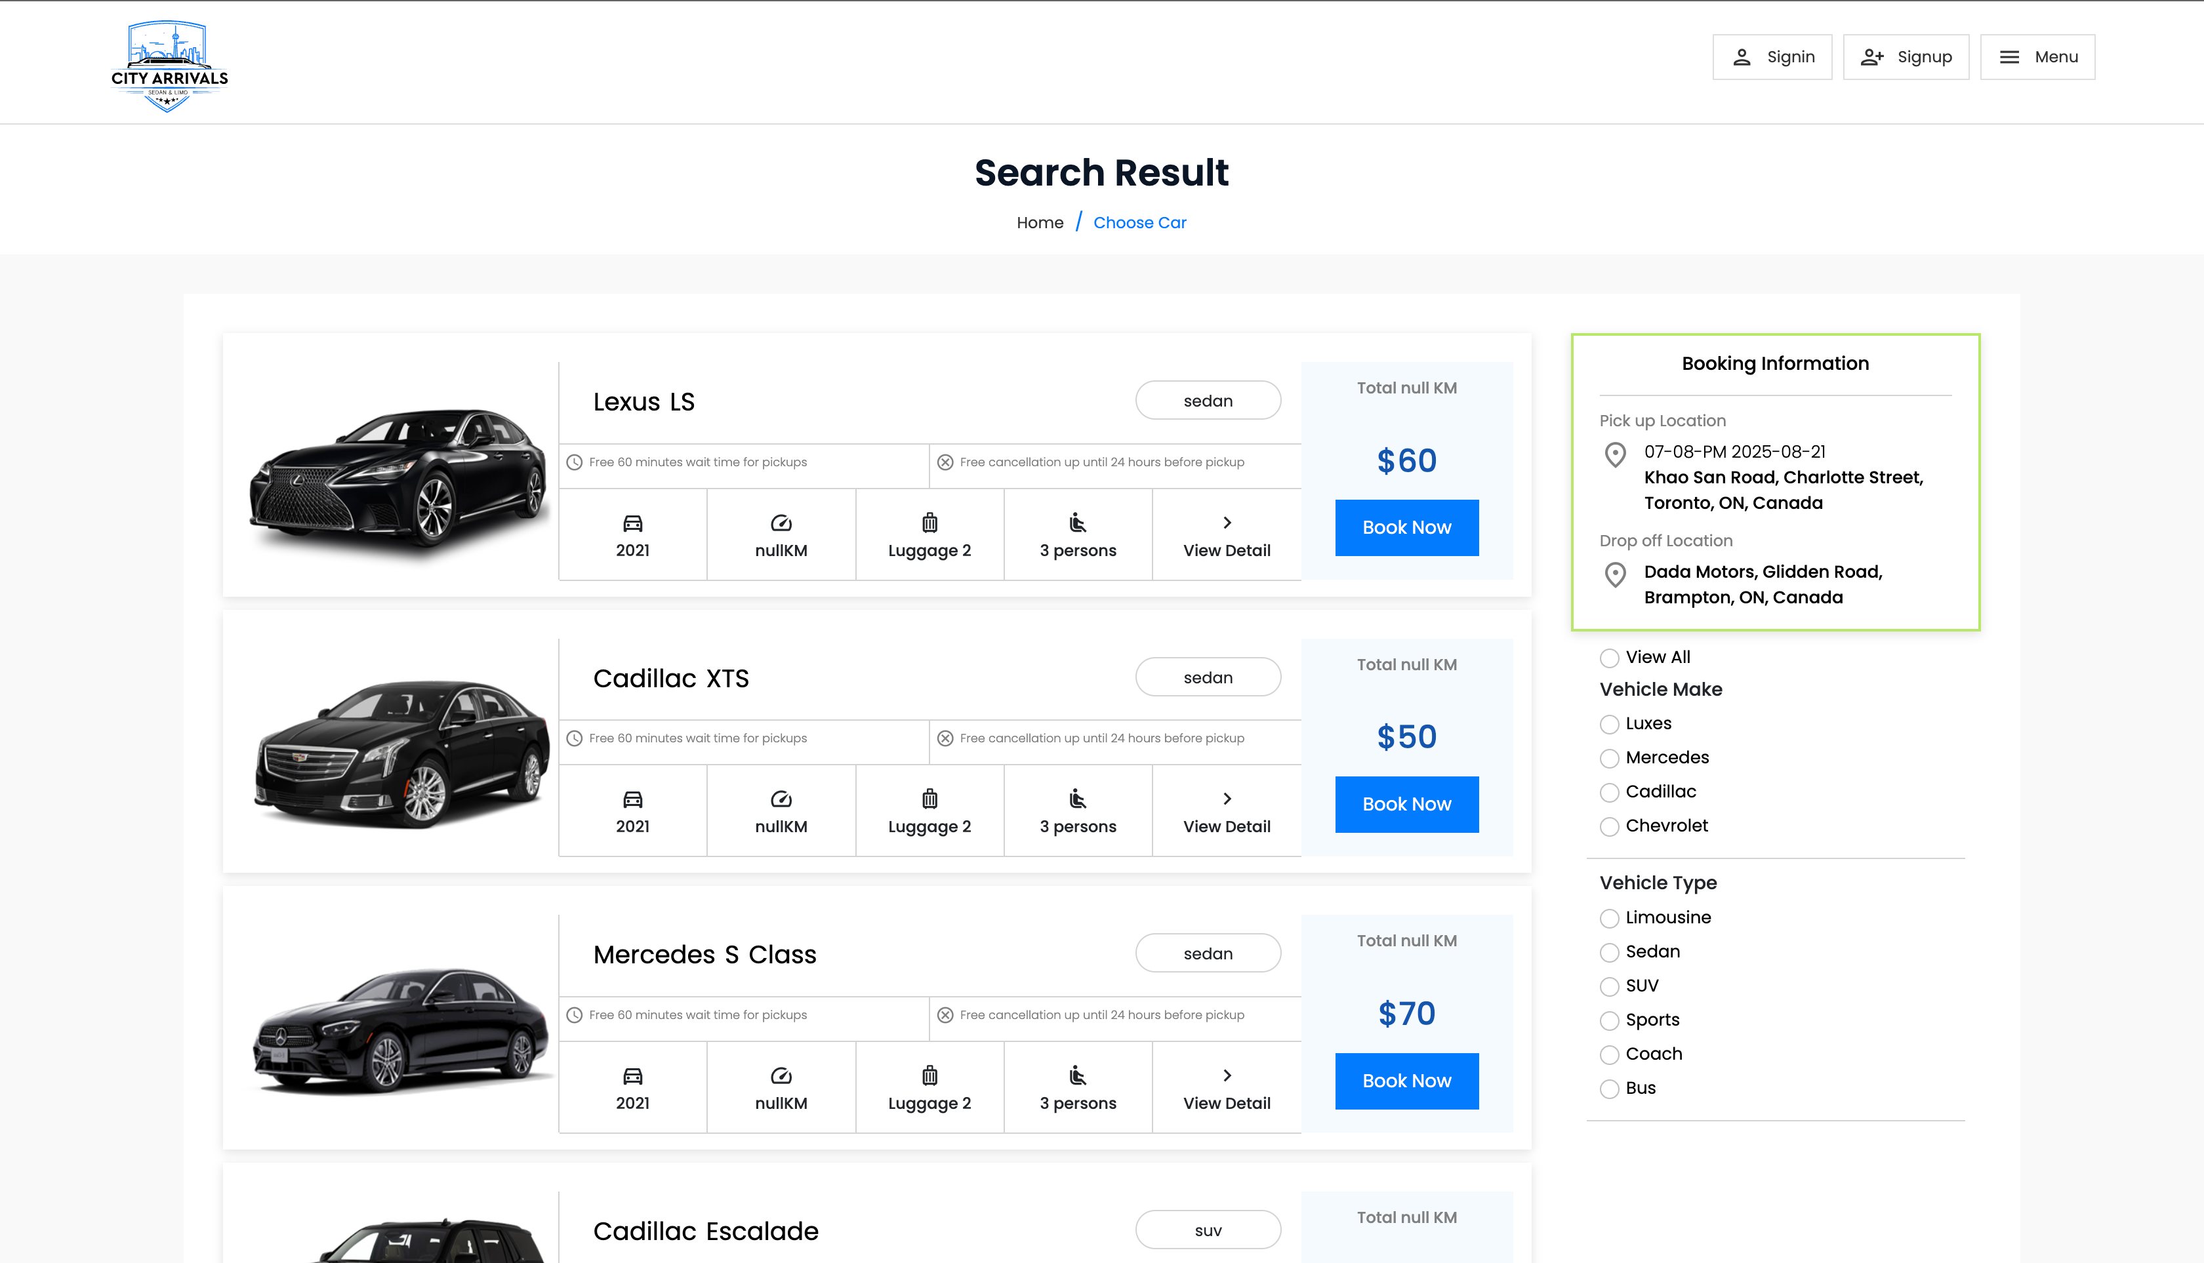Click the Signup button

tap(1906, 57)
